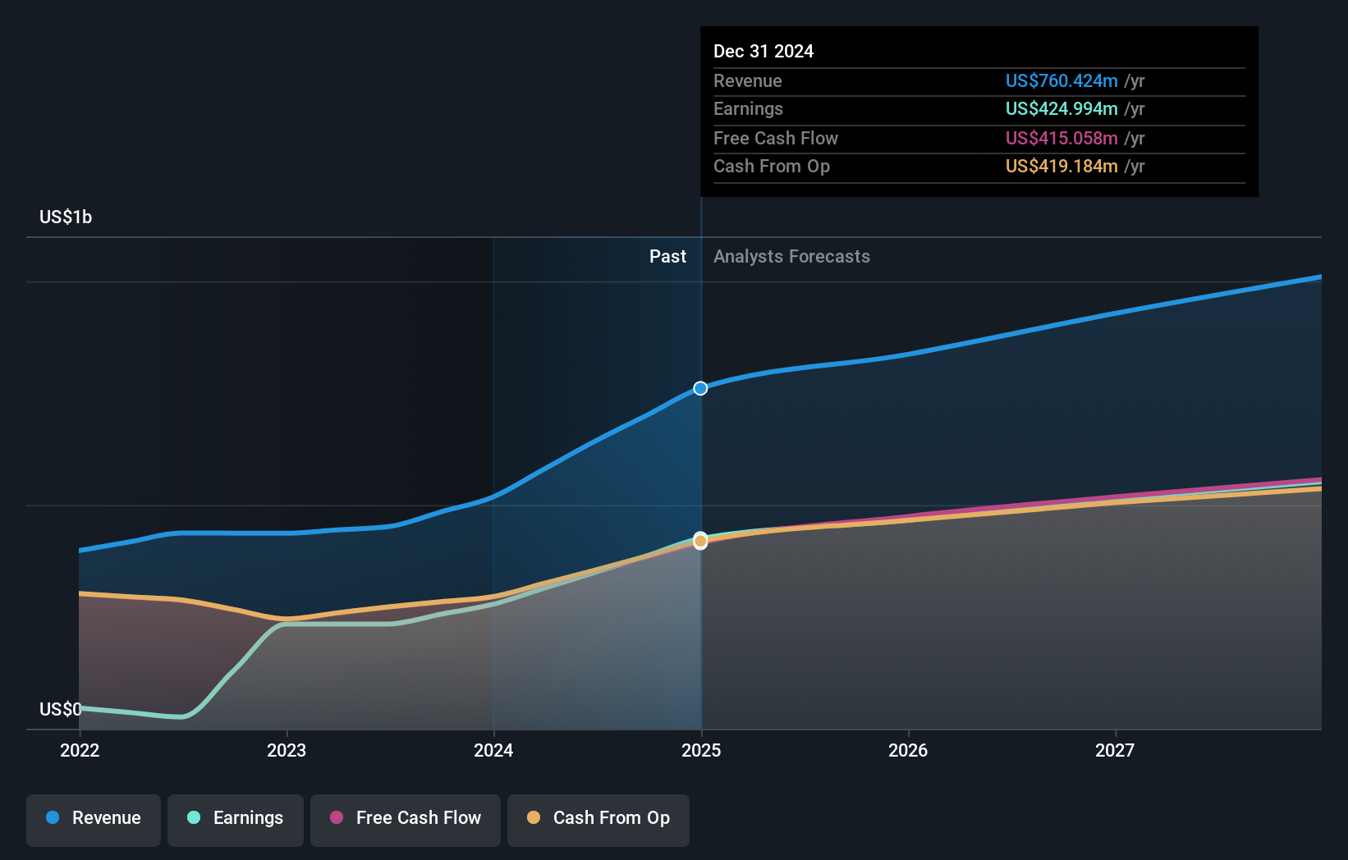The image size is (1348, 860).
Task: Click the 2026 x-axis label
Action: (x=908, y=750)
